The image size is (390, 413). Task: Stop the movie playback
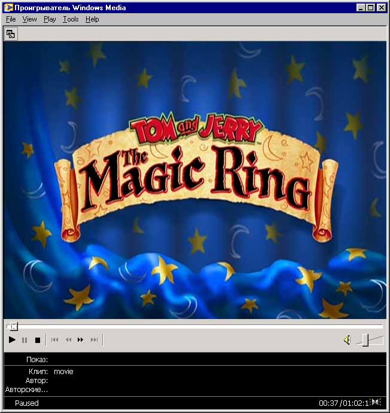coord(38,340)
